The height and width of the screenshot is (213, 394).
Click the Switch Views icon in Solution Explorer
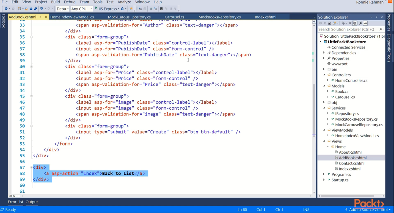[334, 23]
